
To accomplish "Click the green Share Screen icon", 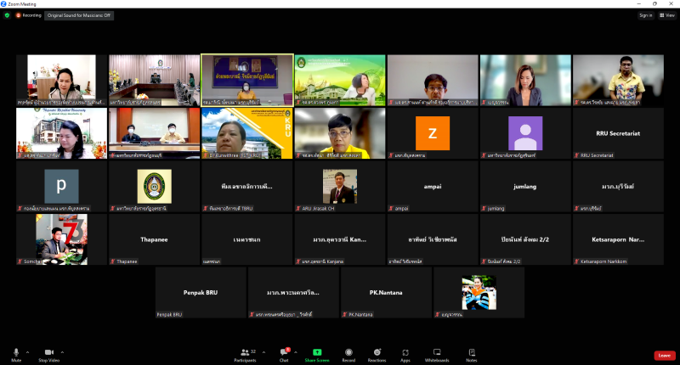I will tap(317, 353).
